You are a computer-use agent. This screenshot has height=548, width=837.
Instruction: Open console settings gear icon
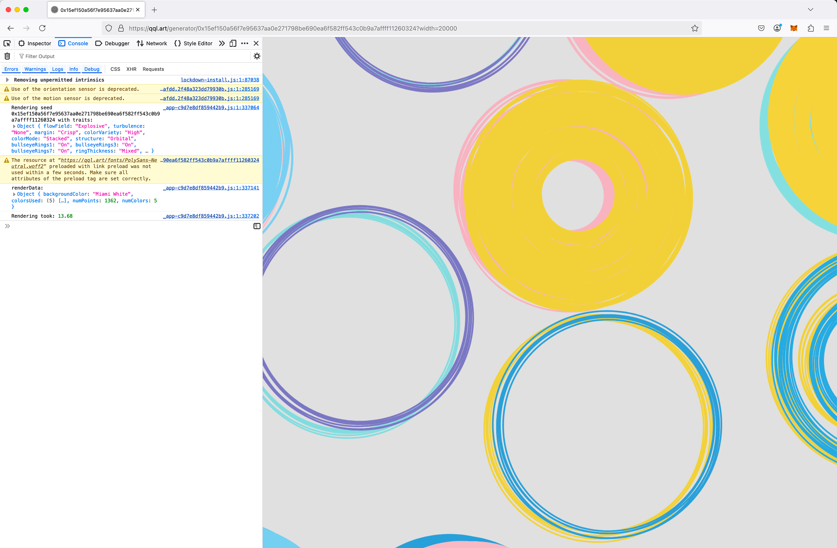[257, 56]
